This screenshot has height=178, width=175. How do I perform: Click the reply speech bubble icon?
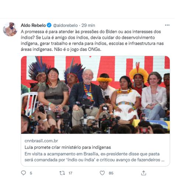tap(23, 173)
